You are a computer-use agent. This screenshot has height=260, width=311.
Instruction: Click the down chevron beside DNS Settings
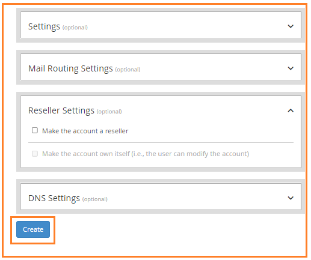pos(291,198)
